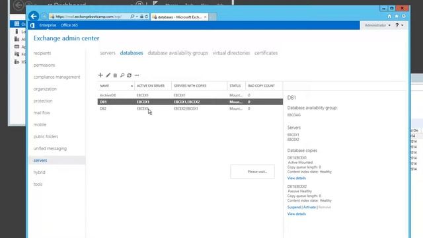423x238 pixels.
Task: Click the browser forward arrow button
Action: point(44,17)
